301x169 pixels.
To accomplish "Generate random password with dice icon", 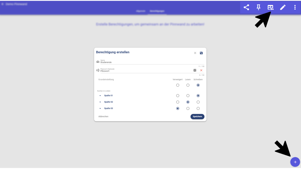I will (195, 70).
